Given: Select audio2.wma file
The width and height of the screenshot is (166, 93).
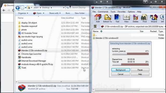Looking at the screenshot, I should (x=25, y=44).
